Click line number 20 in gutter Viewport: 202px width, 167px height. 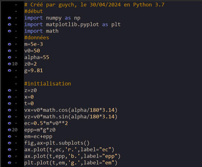pos(15,130)
